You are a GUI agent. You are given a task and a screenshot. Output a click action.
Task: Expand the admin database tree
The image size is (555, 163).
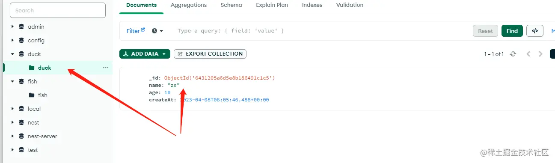(12, 27)
